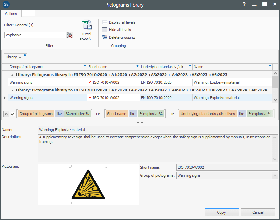
Task: Click the explosive search input field
Action: click(35, 35)
